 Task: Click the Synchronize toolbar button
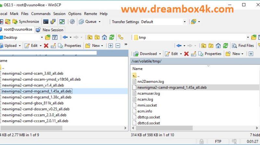[x=26, y=22]
